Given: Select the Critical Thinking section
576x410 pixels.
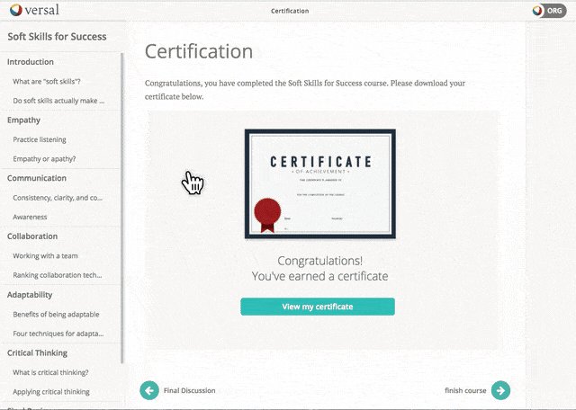Looking at the screenshot, I should pos(37,353).
